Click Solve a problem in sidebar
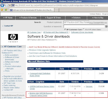Image resolution: width=108 pixels, height=99 pixels. pos(12,55)
